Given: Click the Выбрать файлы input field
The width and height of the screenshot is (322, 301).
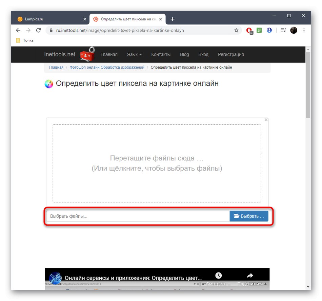Looking at the screenshot, I should pyautogui.click(x=138, y=216).
